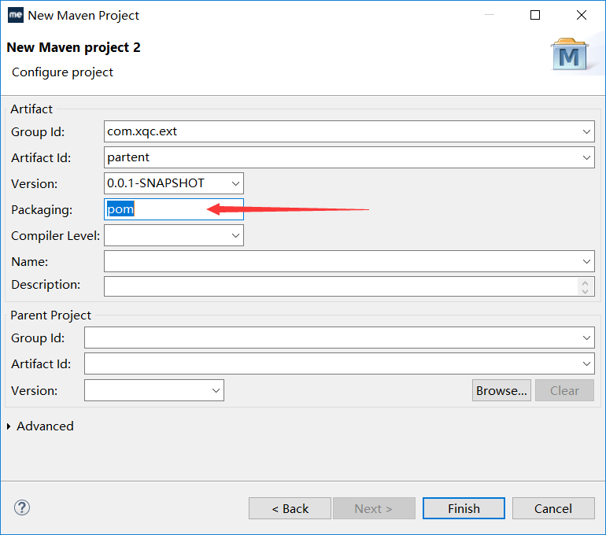Go to previous page with Back button
This screenshot has width=606, height=535.
(290, 508)
